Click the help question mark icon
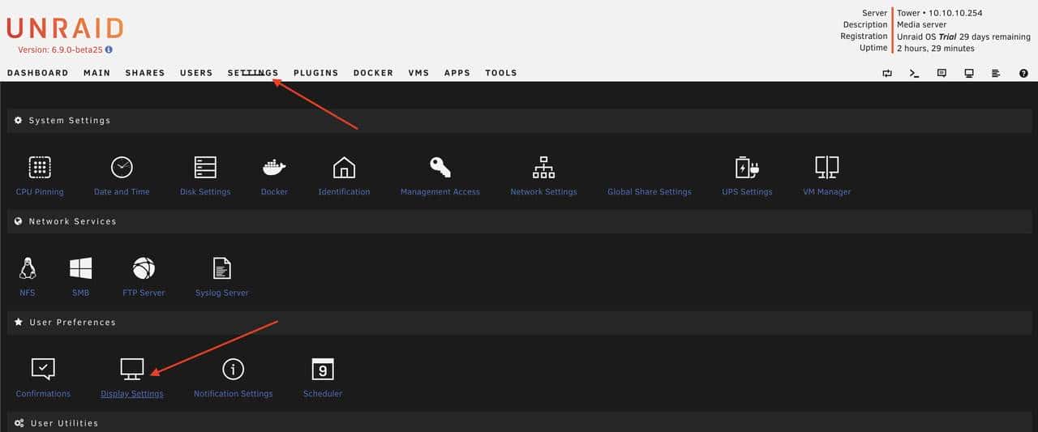 [1023, 73]
